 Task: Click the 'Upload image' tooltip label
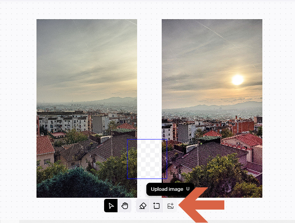pos(167,189)
